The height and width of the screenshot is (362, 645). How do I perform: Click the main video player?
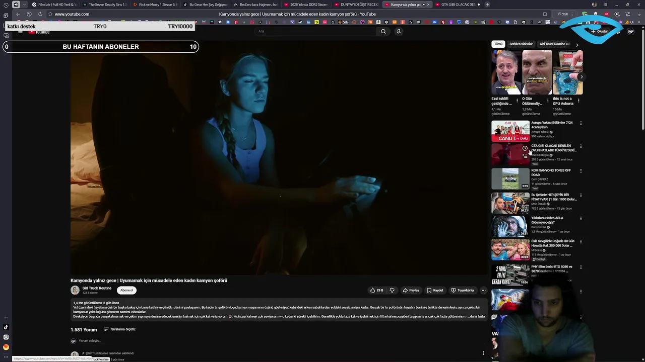[x=279, y=157]
